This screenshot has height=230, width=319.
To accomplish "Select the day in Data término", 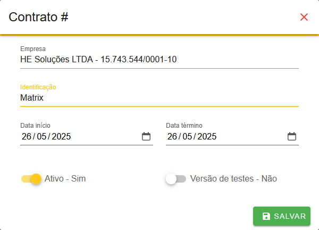I will point(172,136).
